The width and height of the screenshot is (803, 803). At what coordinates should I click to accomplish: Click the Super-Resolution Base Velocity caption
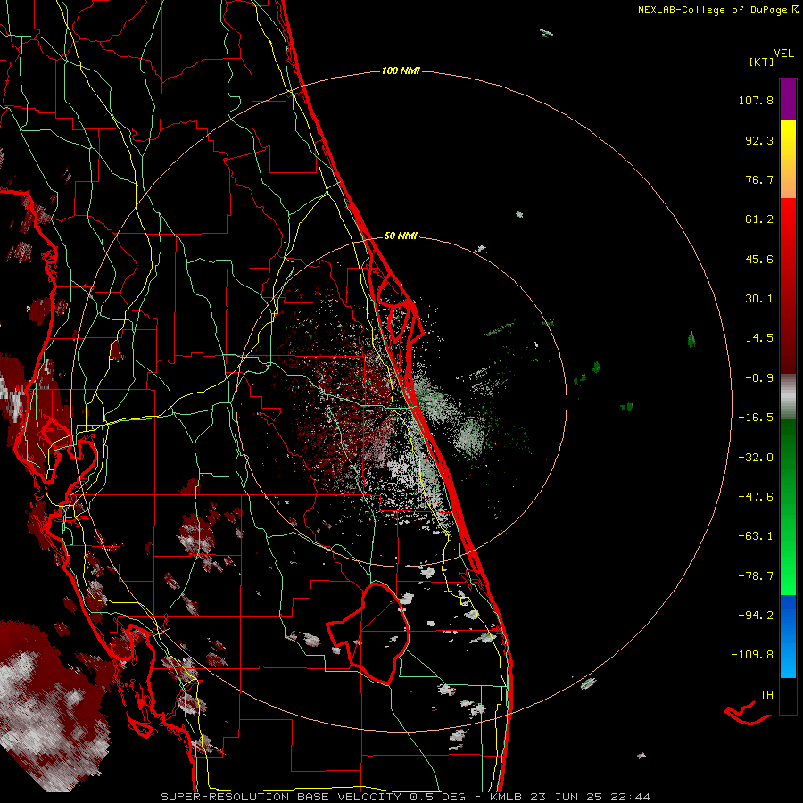(x=406, y=797)
